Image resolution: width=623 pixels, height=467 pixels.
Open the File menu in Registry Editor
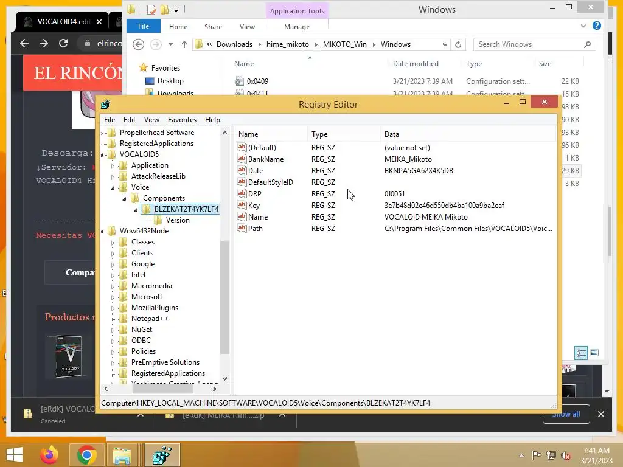(x=110, y=120)
